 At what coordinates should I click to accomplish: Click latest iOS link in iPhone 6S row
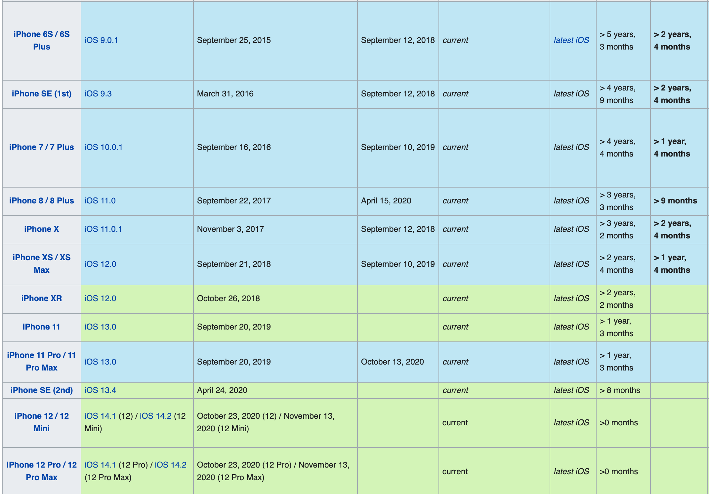571,40
